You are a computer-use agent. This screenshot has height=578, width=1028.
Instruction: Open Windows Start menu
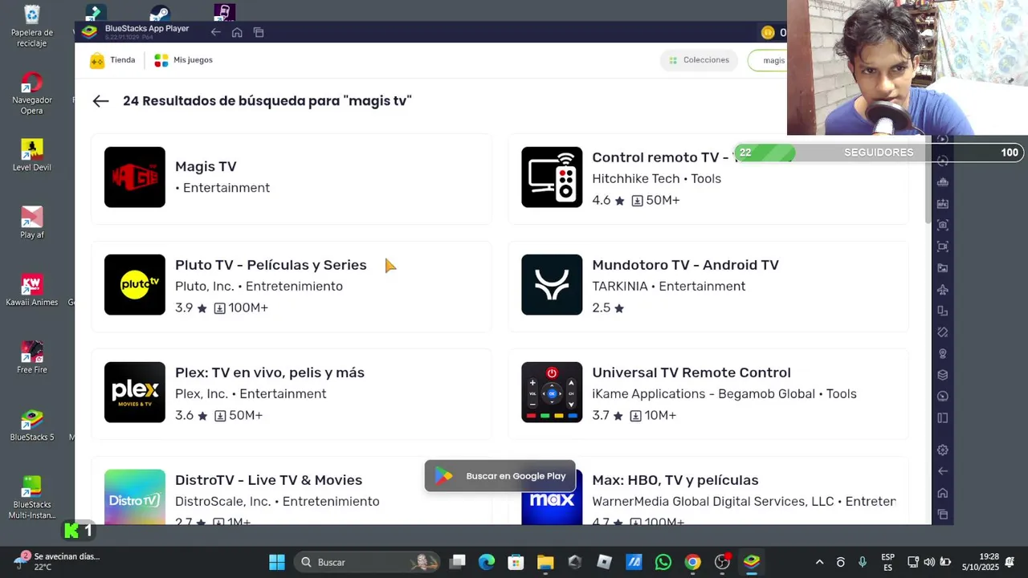click(277, 562)
